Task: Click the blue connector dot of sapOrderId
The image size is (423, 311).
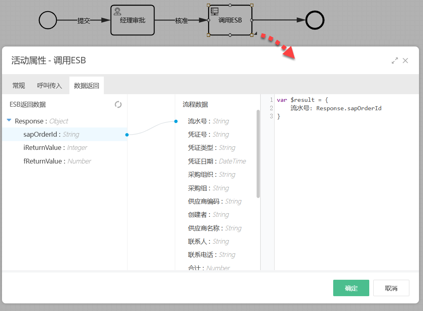Action: click(x=127, y=135)
